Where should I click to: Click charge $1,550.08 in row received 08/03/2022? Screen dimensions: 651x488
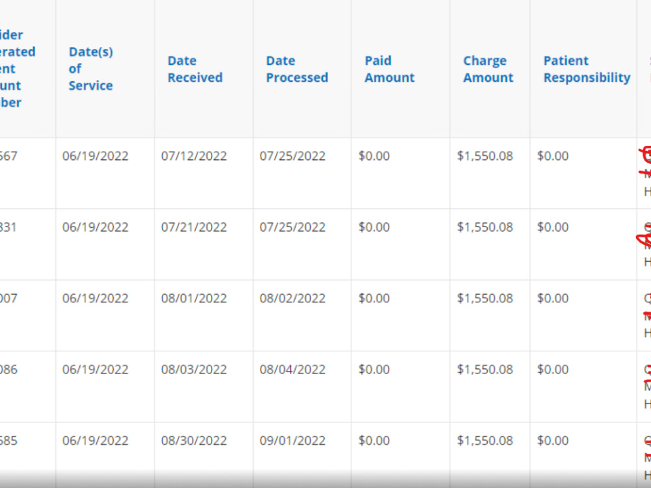point(485,370)
